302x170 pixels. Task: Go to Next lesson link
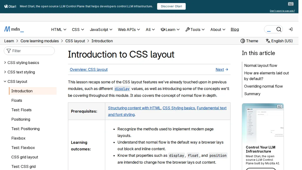[222, 70]
